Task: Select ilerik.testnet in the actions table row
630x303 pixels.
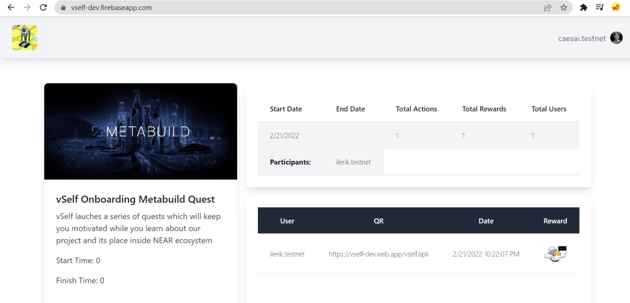Action: (287, 254)
